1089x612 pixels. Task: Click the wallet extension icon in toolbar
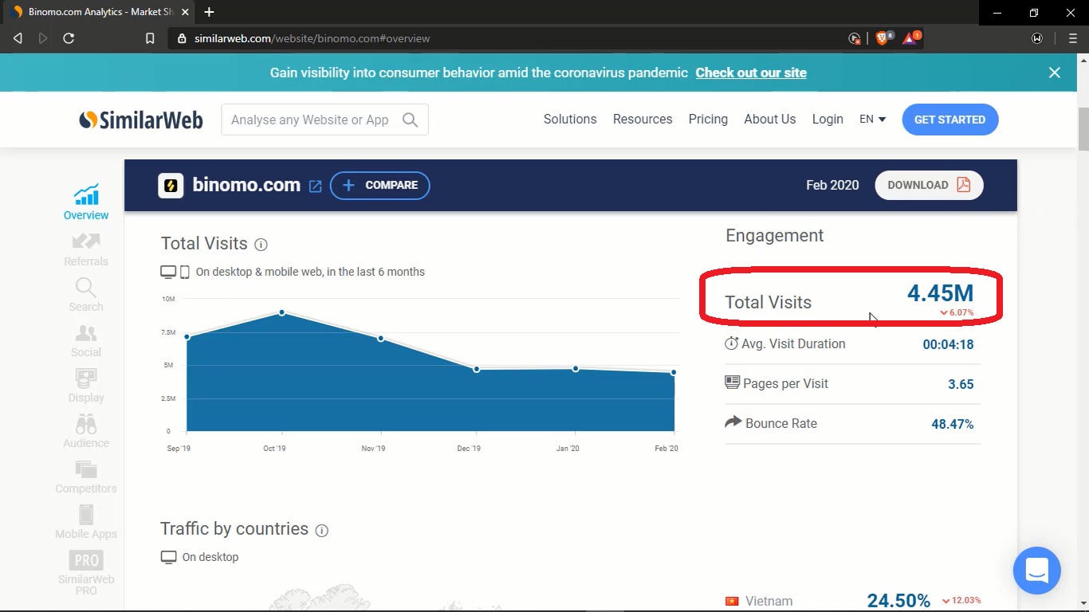[x=1037, y=38]
